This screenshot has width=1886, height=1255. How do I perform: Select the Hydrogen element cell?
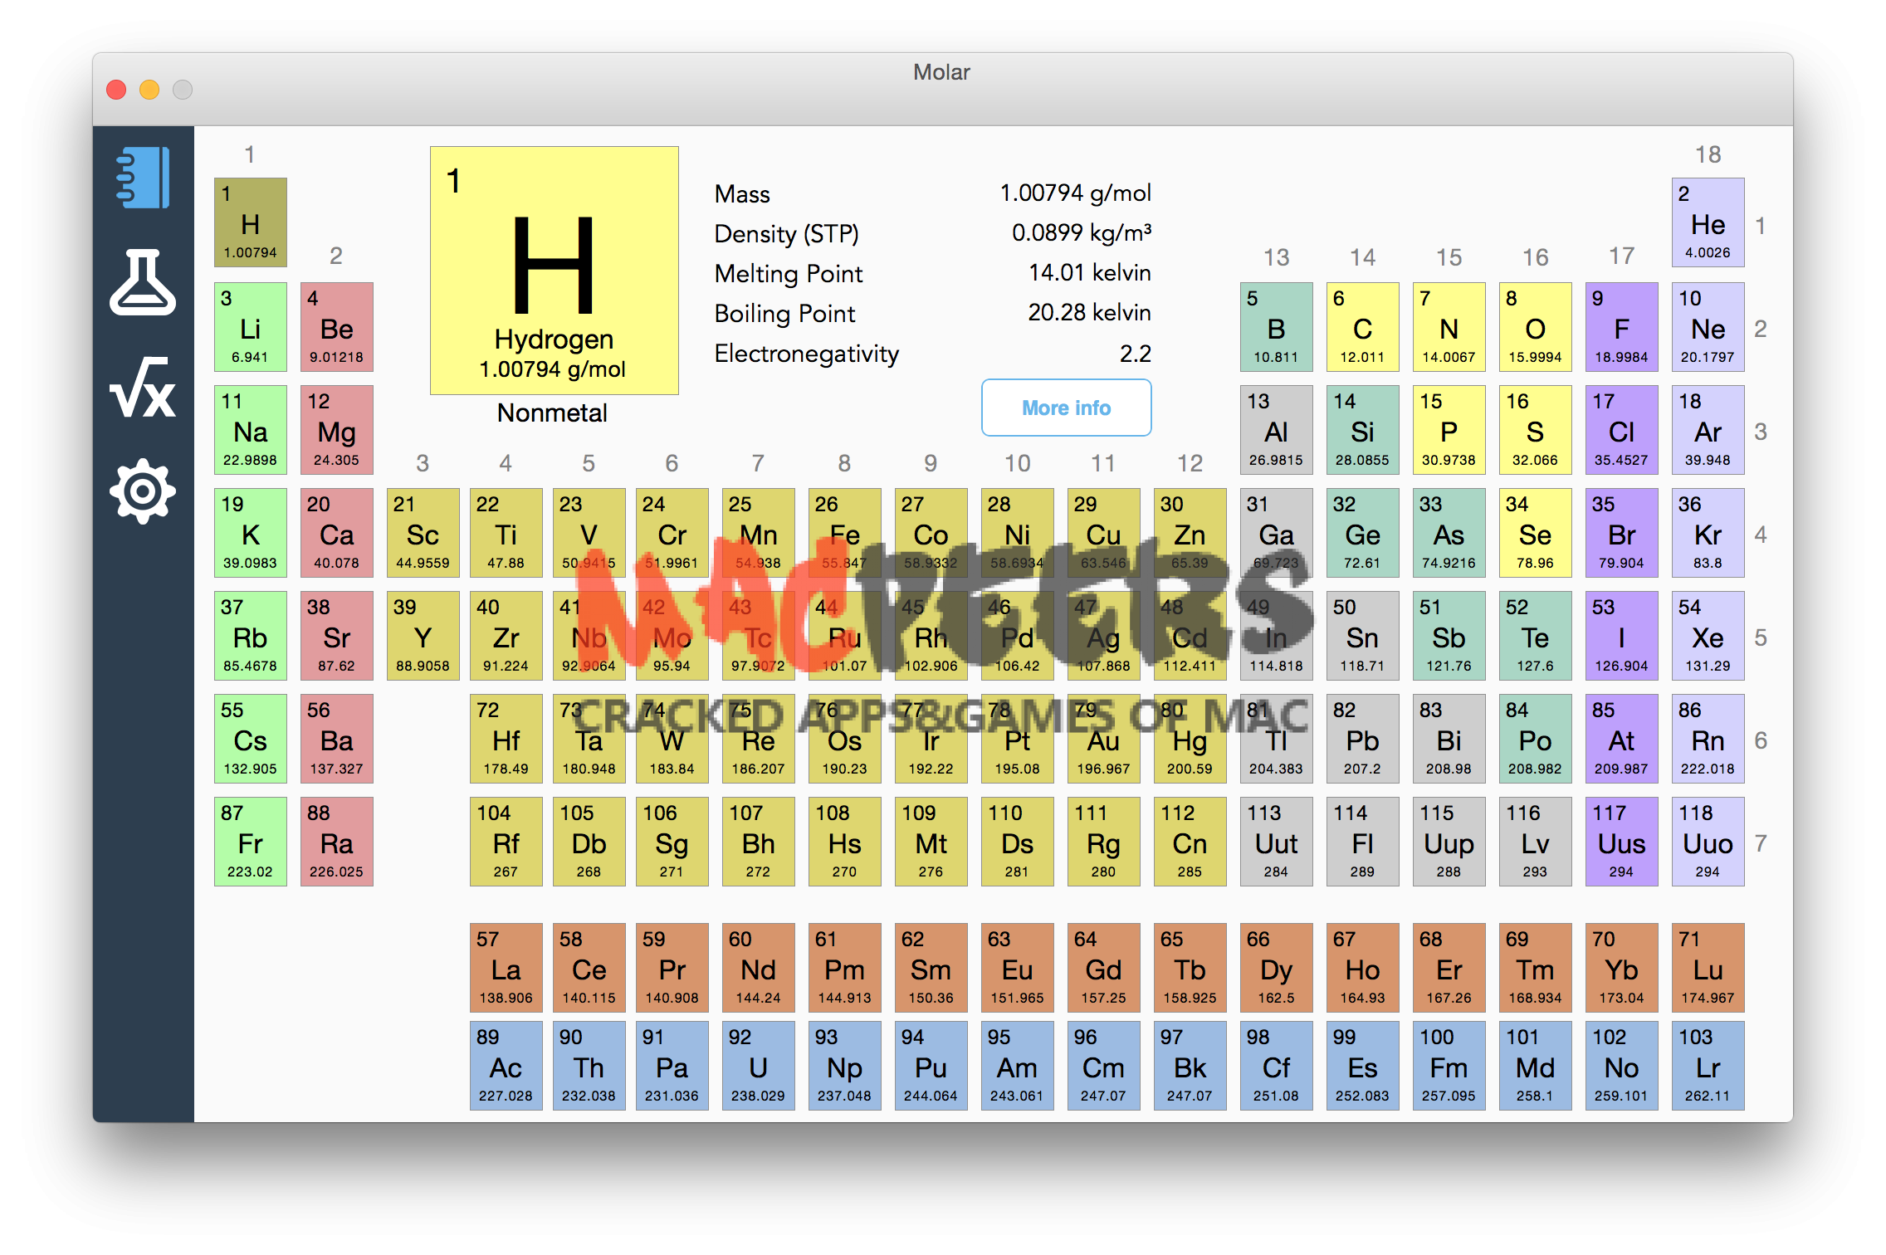[250, 222]
